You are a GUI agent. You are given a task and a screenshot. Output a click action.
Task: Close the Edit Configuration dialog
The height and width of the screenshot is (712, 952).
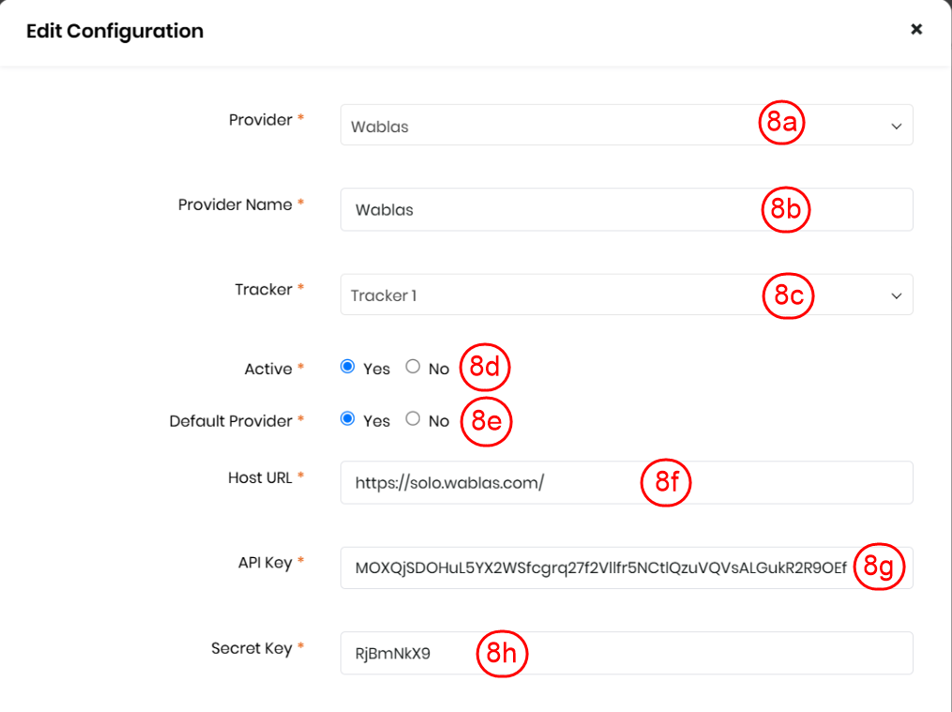tap(916, 29)
